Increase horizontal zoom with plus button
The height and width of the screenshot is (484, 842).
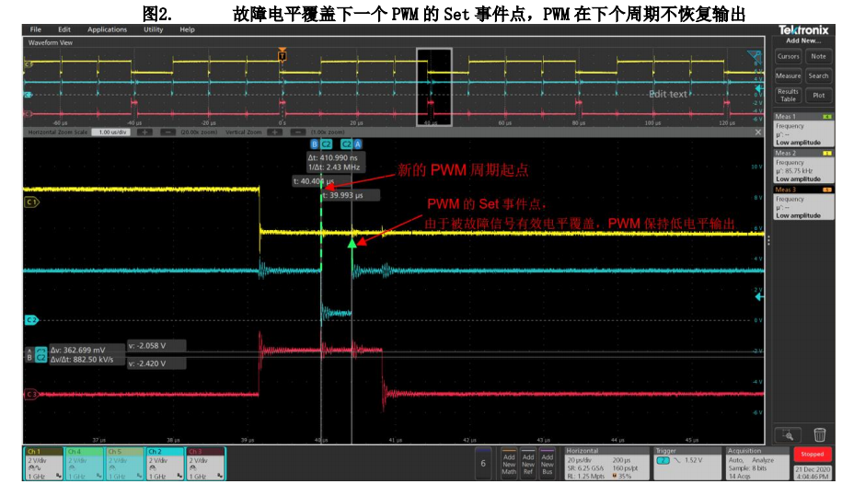(144, 133)
